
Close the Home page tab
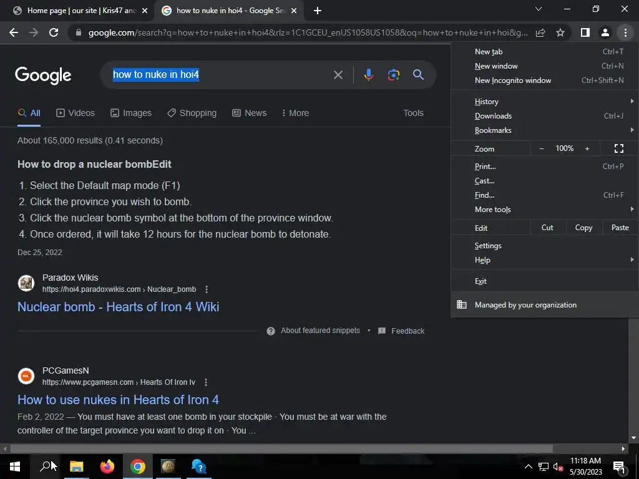[145, 11]
